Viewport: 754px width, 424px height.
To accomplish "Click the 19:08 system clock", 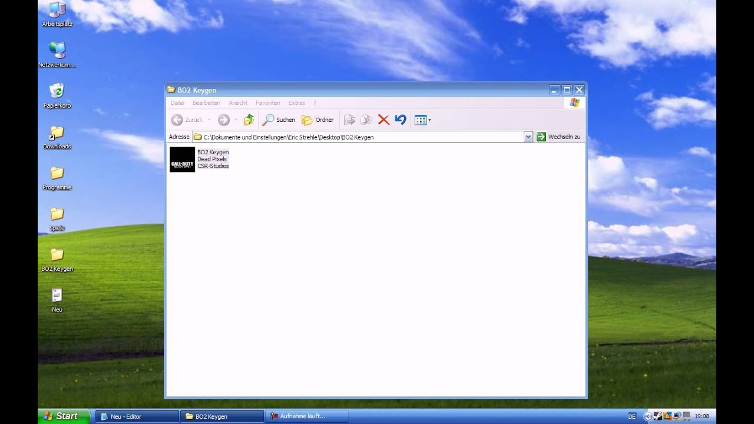I will 702,416.
